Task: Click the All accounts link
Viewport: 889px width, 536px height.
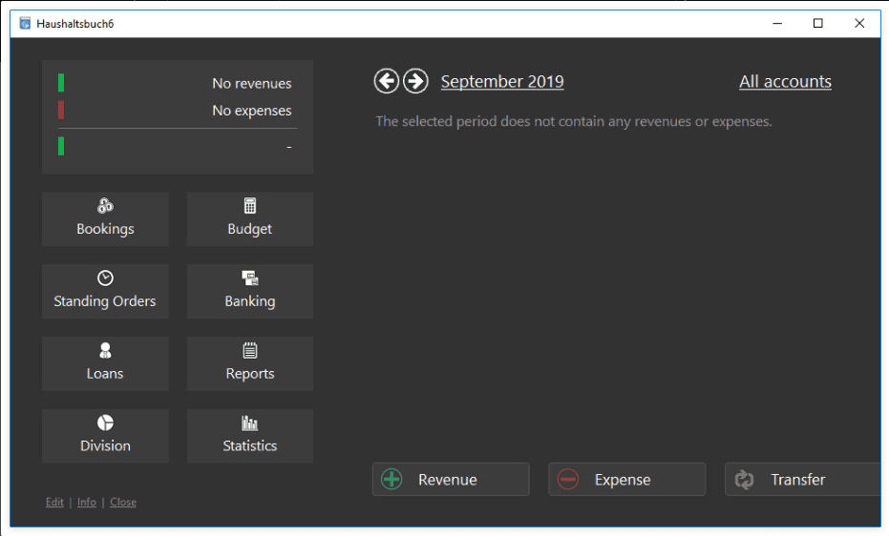Action: tap(785, 81)
